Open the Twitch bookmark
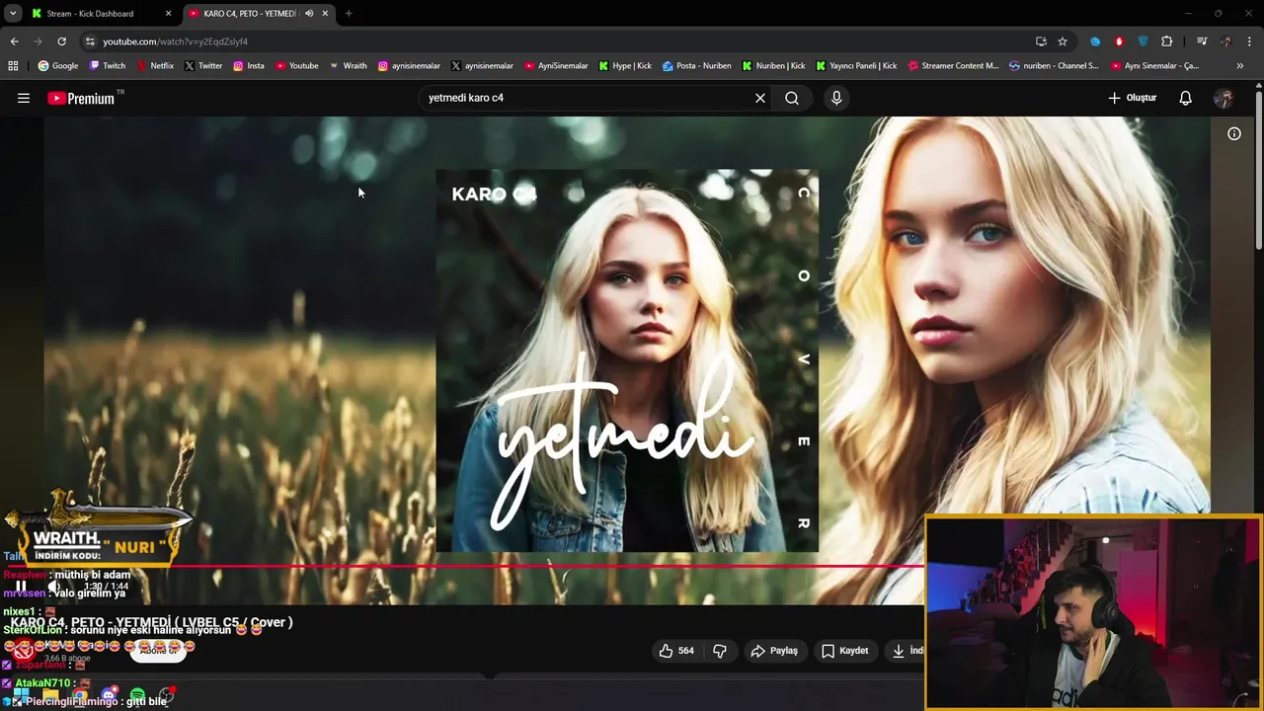Viewport: 1264px width, 711px height. pyautogui.click(x=108, y=66)
